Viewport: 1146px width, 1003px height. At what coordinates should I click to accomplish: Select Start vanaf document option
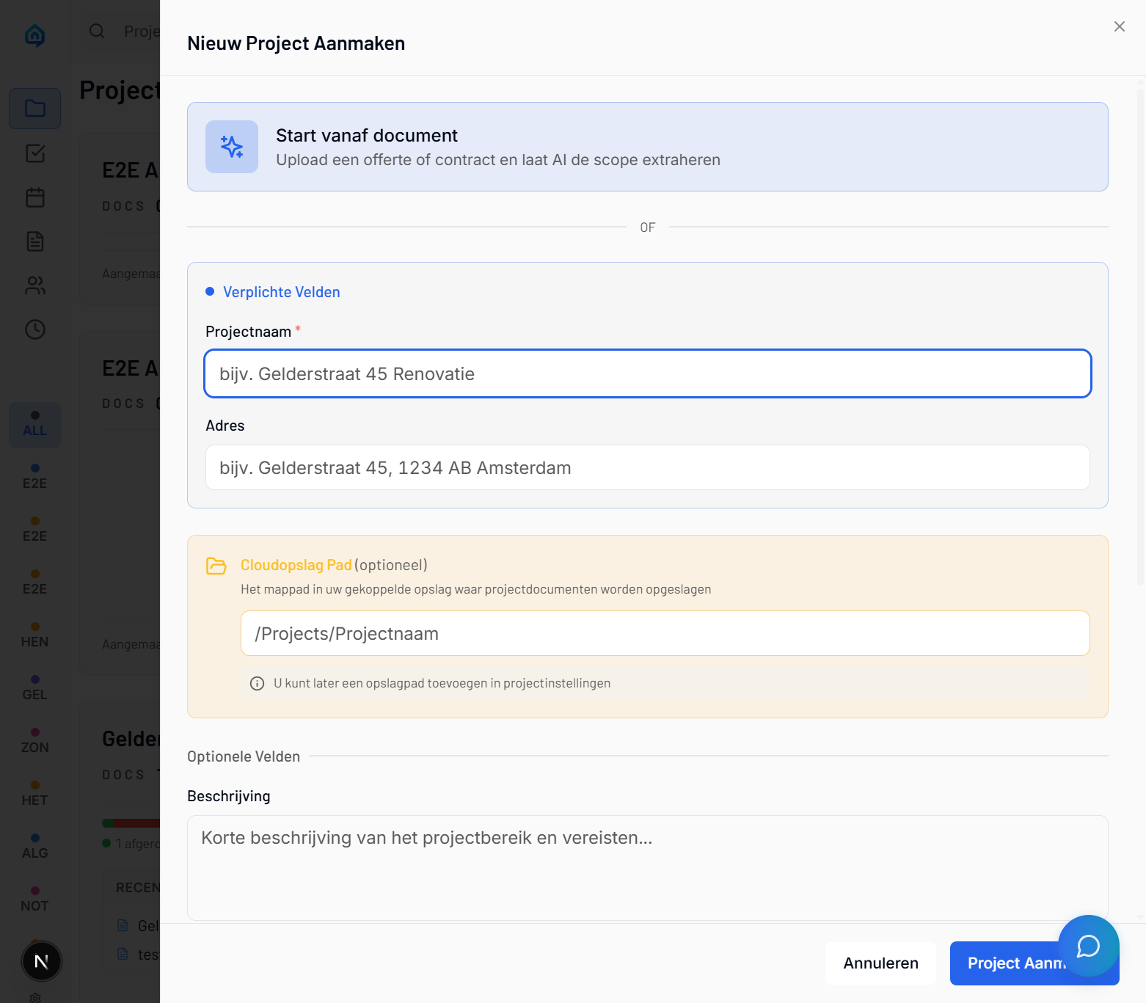click(x=647, y=147)
